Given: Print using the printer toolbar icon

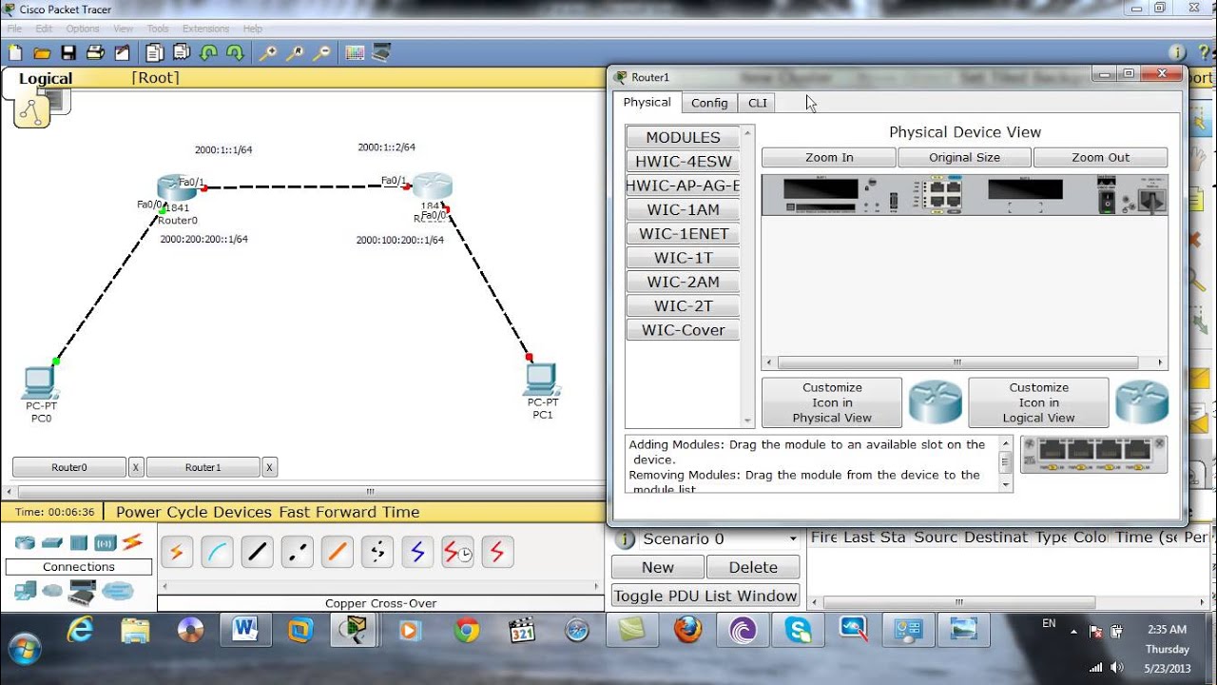Looking at the screenshot, I should pyautogui.click(x=95, y=53).
